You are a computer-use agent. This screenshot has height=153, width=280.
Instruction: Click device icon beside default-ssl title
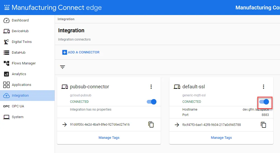[x=177, y=87]
